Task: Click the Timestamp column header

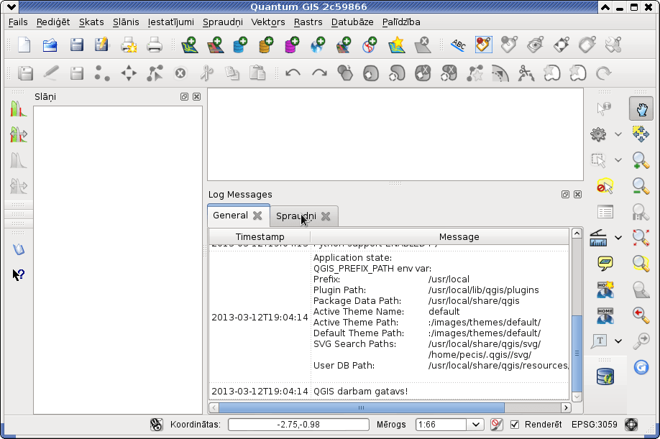Action: pos(260,236)
